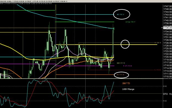The height and width of the screenshot is (108, 172).
Task: Click the 1734.00 price axis label
Action: coord(168,32)
